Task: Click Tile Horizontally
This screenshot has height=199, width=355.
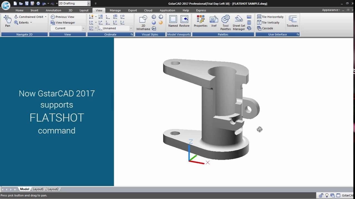Action: tap(270, 17)
